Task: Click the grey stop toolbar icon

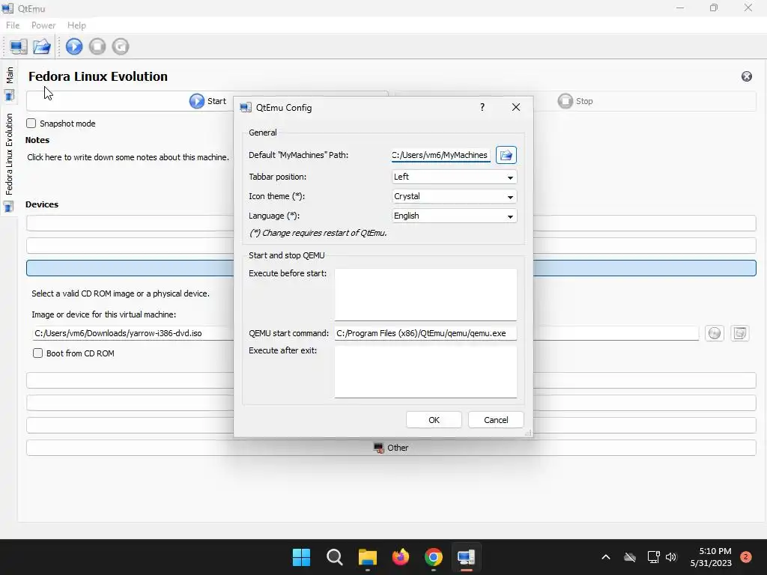Action: [97, 46]
